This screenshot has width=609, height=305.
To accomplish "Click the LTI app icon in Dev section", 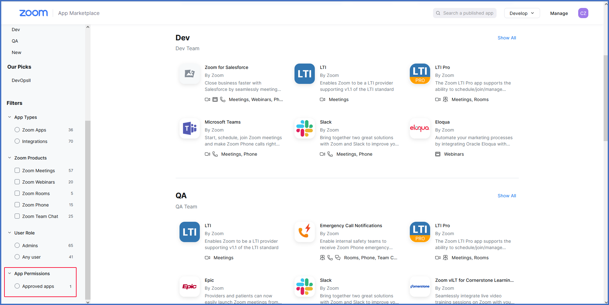I will pos(305,74).
